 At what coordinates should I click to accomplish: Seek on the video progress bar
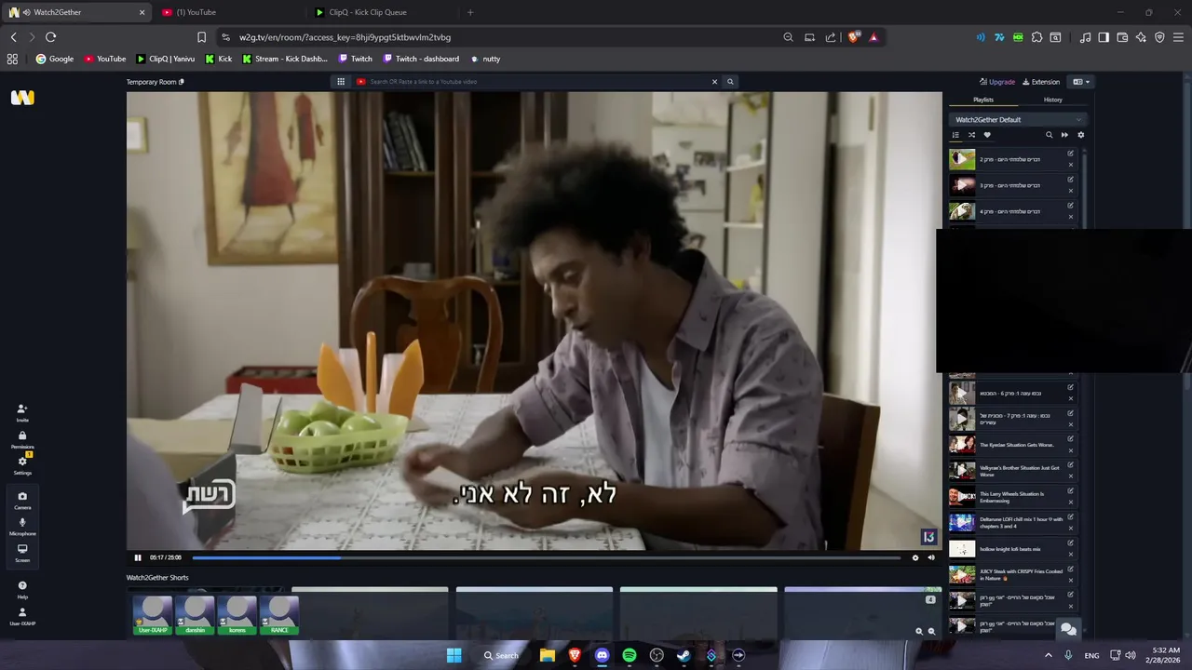click(546, 558)
